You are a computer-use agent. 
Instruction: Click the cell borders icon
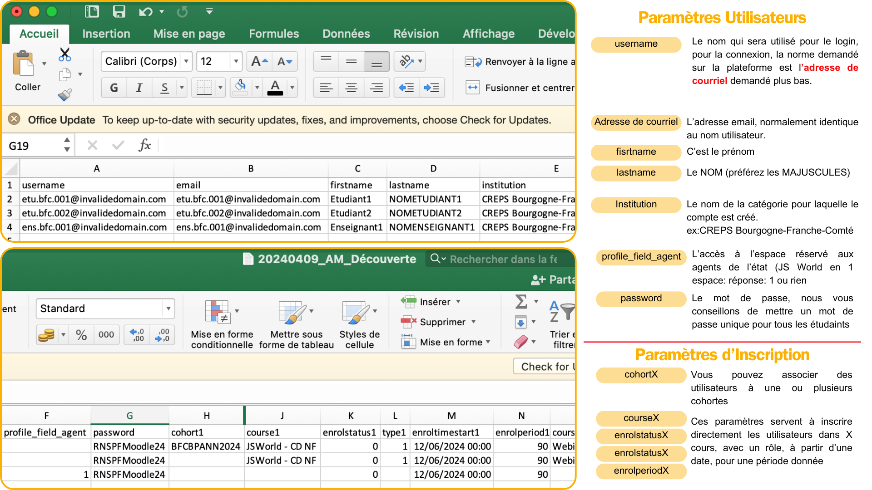[x=204, y=88]
